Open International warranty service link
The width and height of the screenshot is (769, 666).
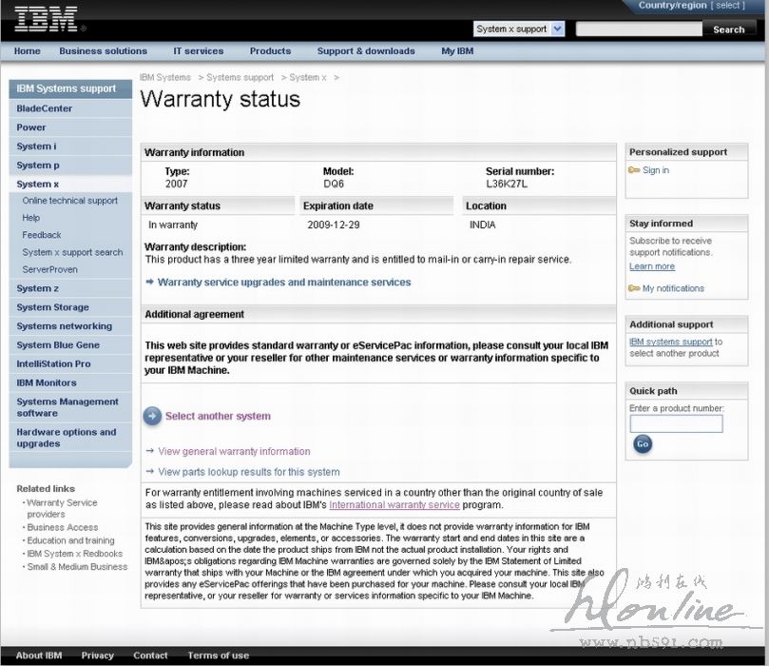point(394,505)
